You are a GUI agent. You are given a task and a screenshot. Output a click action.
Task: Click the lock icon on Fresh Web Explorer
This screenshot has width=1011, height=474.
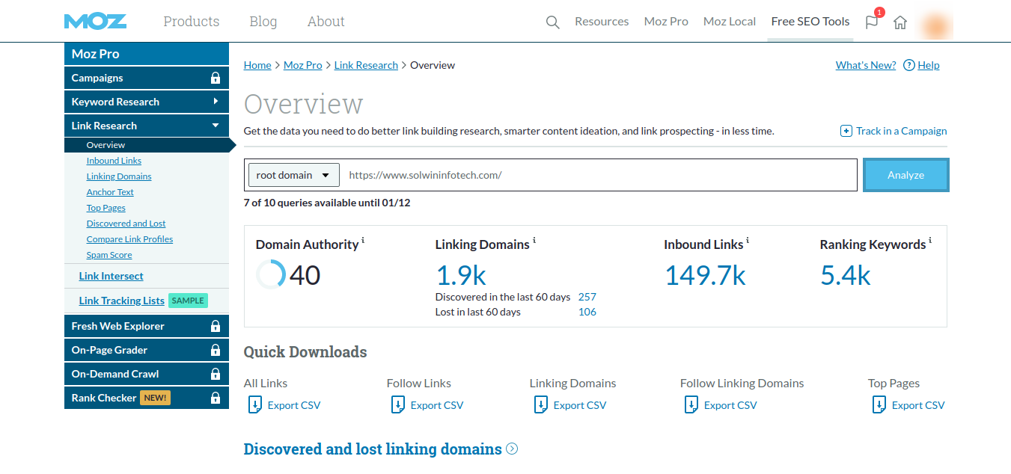tap(216, 326)
